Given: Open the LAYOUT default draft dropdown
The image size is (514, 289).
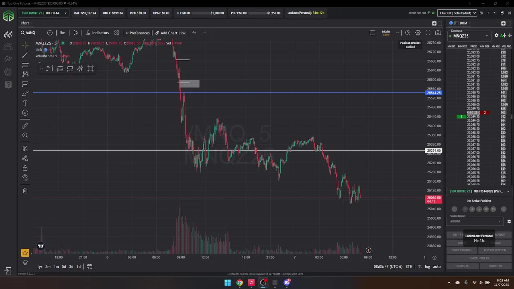Looking at the screenshot, I should [457, 13].
